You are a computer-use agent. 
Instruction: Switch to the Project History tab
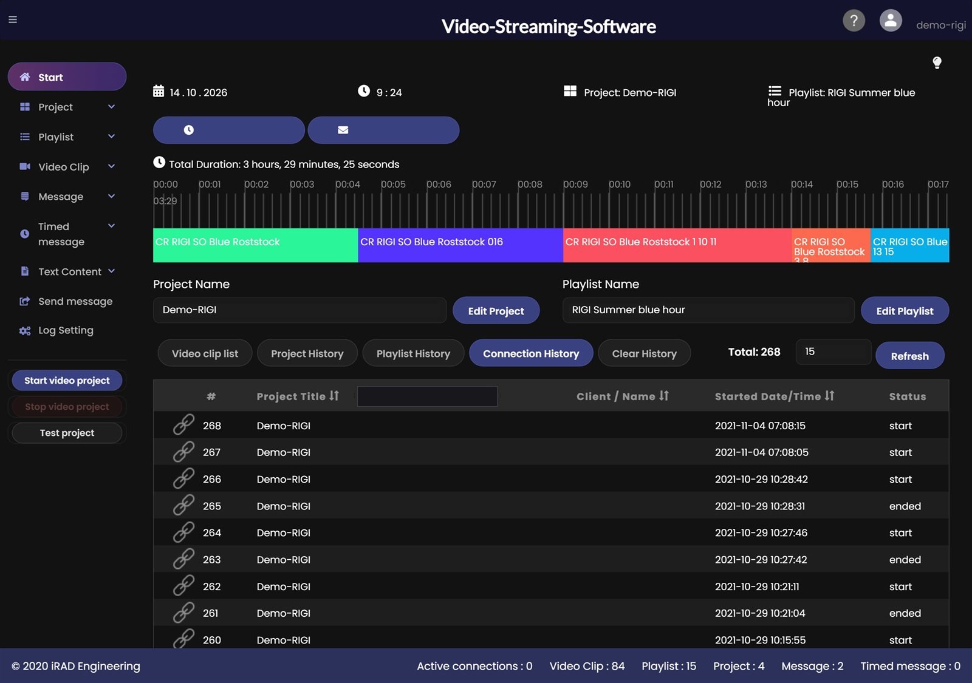(x=307, y=353)
